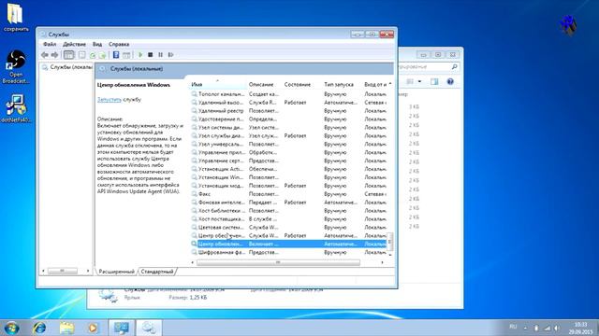Click the console tree pane horizontal scrollbar thumb

(63, 271)
